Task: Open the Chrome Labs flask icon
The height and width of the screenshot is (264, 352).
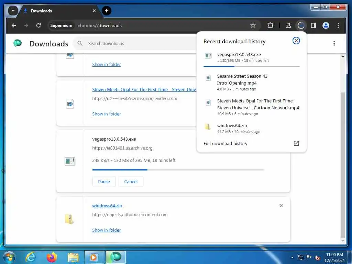Action: (x=288, y=25)
